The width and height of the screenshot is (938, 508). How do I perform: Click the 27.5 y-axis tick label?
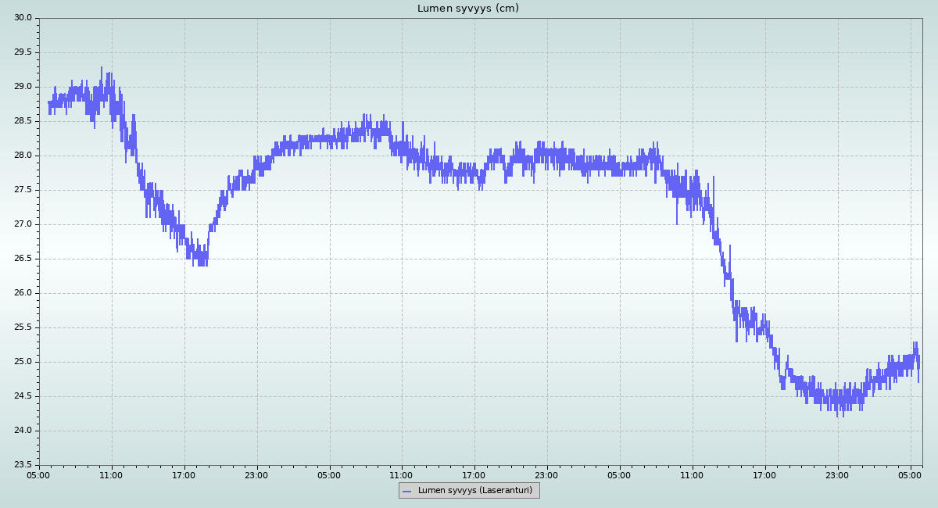point(23,190)
